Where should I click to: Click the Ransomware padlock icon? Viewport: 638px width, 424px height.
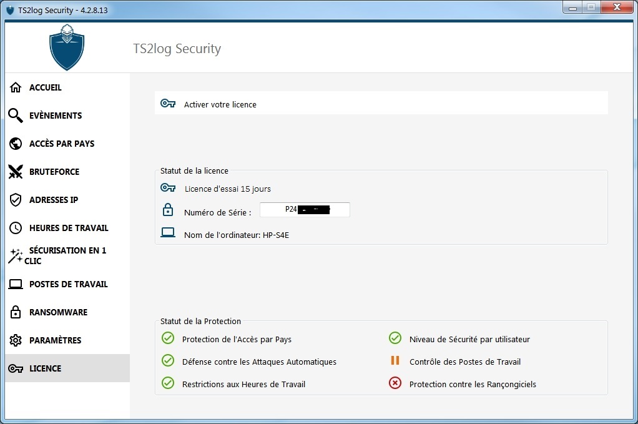(16, 312)
